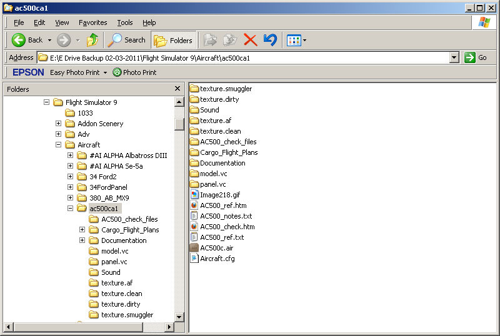Select texture.af folder icon in file list
Screen dimensions: 500x336
[194, 120]
